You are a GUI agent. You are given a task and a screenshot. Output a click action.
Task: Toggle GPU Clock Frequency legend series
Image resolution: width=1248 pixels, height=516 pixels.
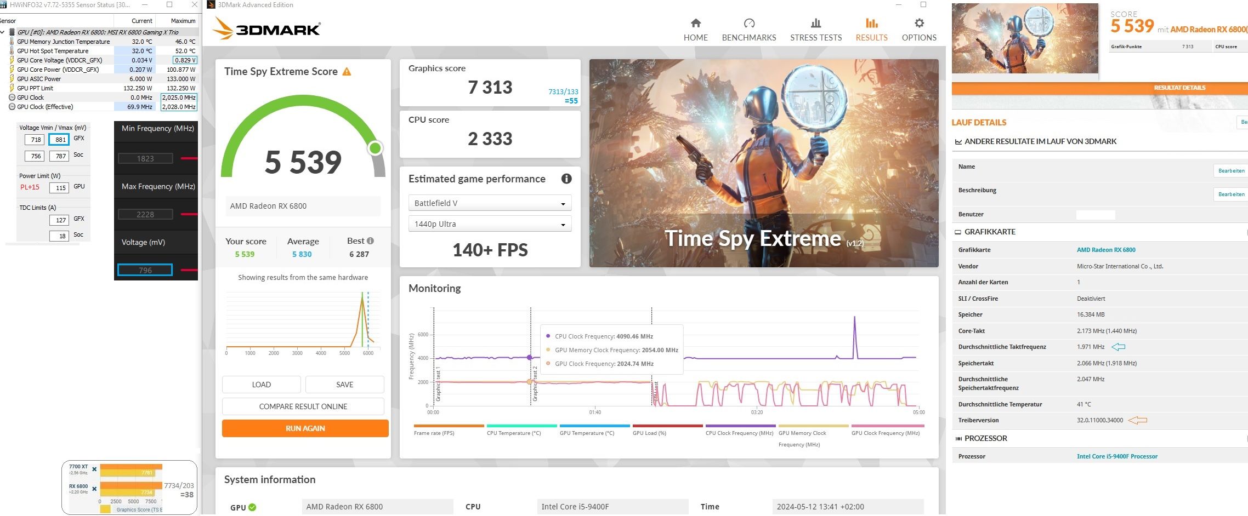[887, 430]
